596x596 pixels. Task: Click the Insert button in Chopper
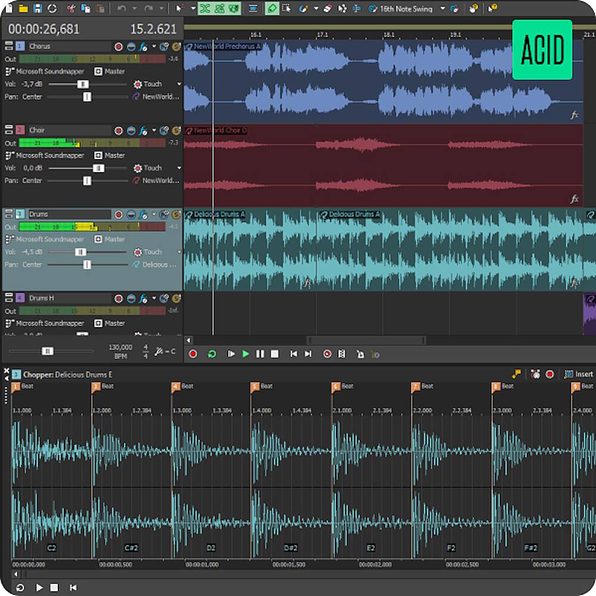tap(579, 374)
